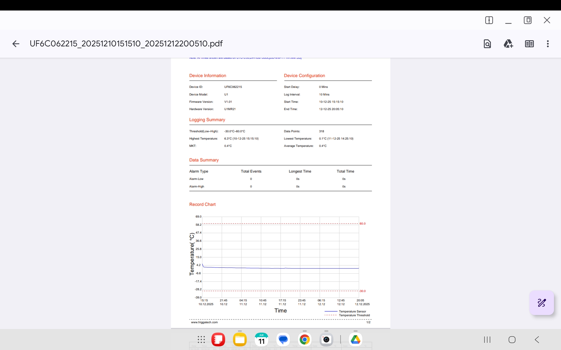Screen dimensions: 561x350
Task: Launch Chrome from the taskbar
Action: coord(304,339)
